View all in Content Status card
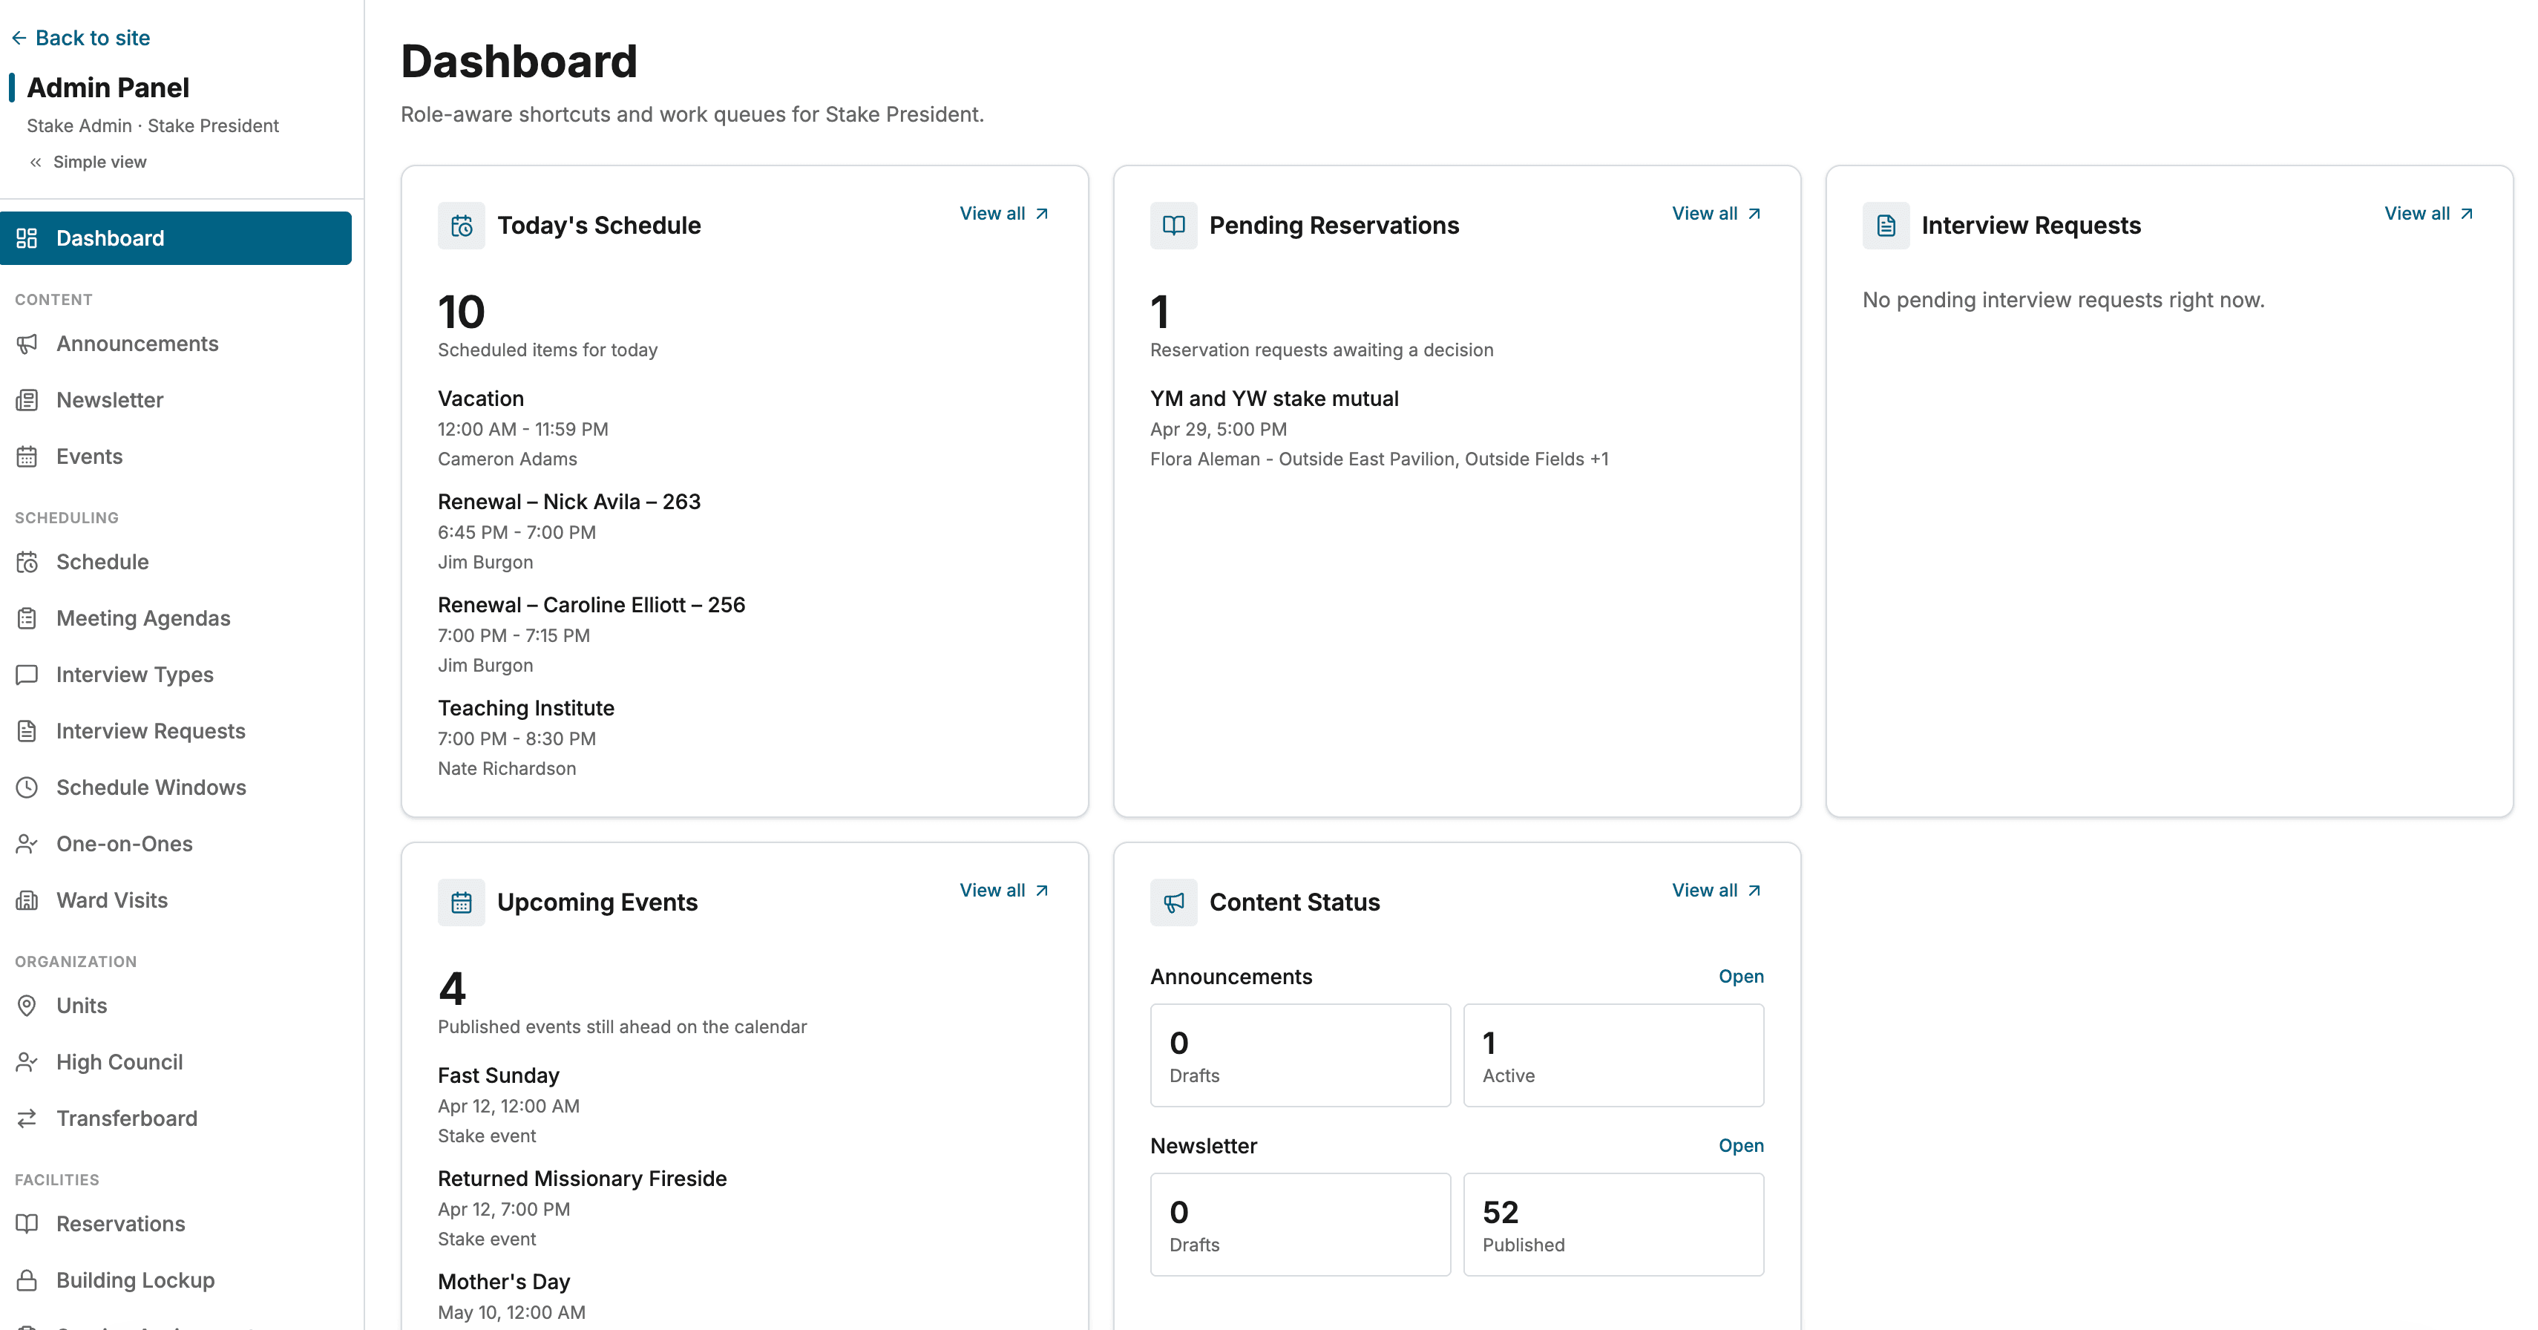The width and height of the screenshot is (2538, 1330). 1717,891
